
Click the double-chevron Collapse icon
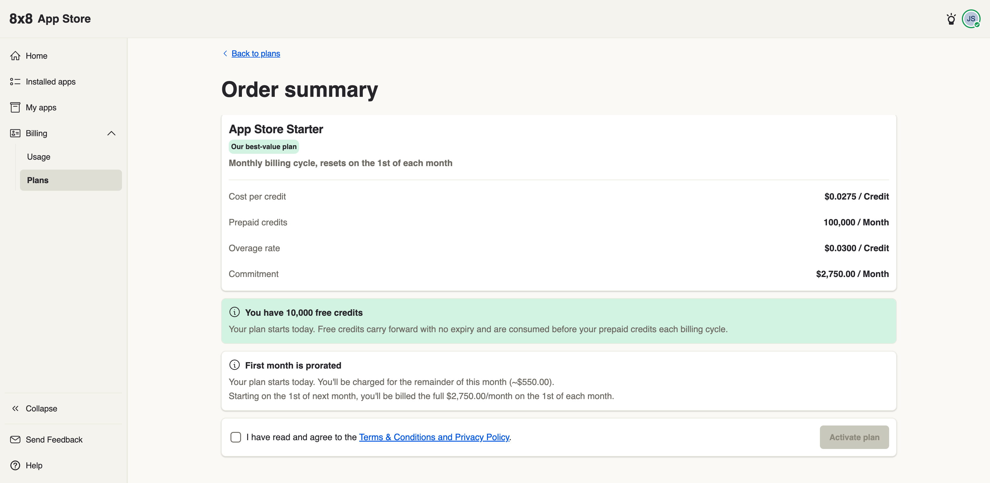click(x=15, y=408)
